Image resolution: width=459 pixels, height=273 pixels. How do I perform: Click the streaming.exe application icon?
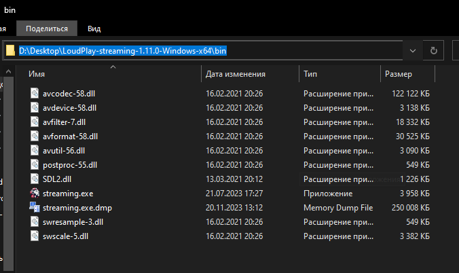(x=35, y=194)
